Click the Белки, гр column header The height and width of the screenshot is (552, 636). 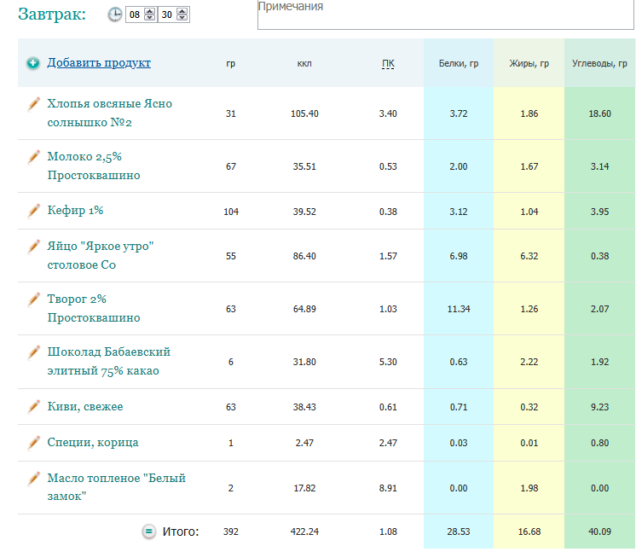pyautogui.click(x=459, y=63)
